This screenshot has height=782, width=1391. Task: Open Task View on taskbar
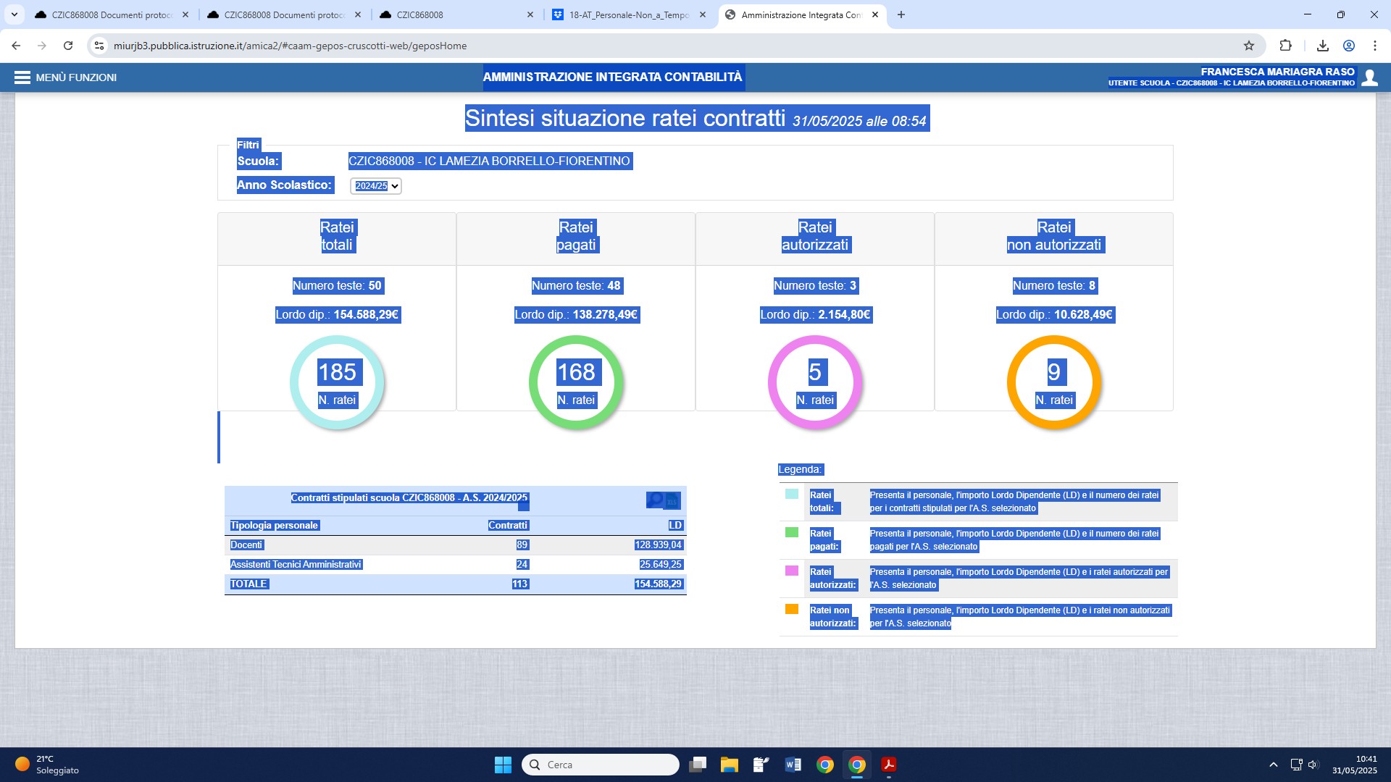click(x=698, y=765)
